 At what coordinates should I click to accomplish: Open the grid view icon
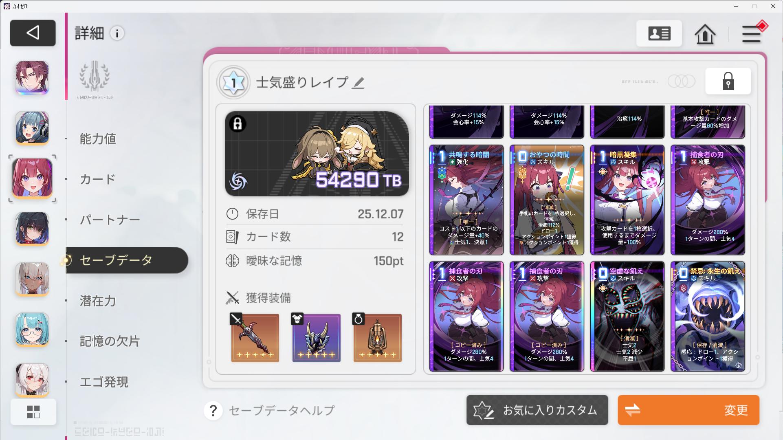click(x=33, y=412)
